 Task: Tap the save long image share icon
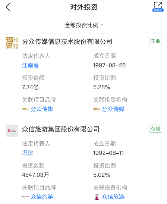pos(158,7)
